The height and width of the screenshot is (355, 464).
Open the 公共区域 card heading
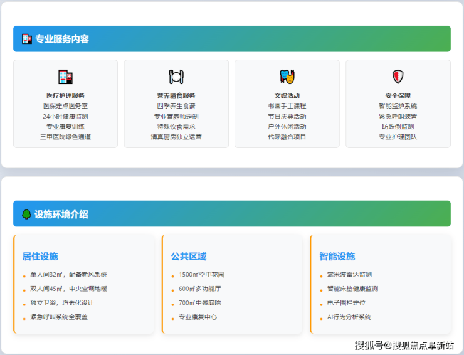coord(189,256)
